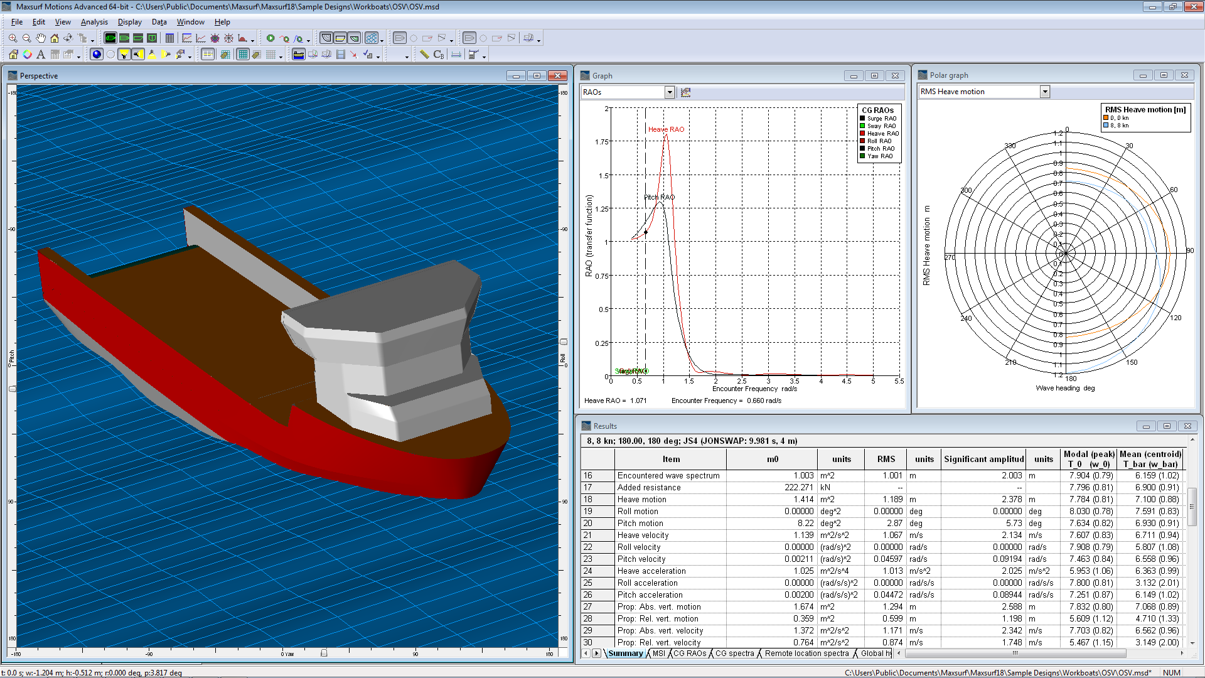Open the Display menu

[130, 22]
